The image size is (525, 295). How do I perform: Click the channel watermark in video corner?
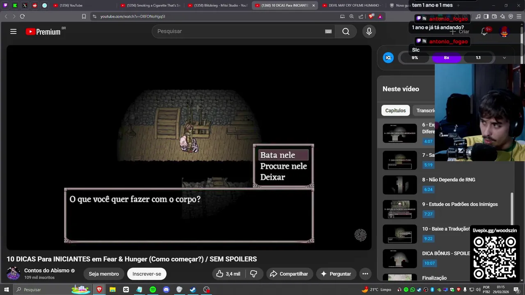tap(360, 235)
